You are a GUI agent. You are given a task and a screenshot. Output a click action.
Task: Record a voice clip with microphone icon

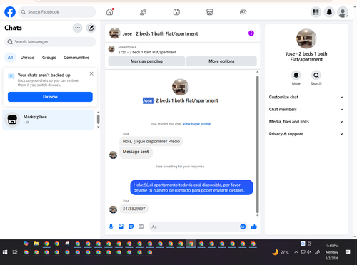(x=111, y=227)
